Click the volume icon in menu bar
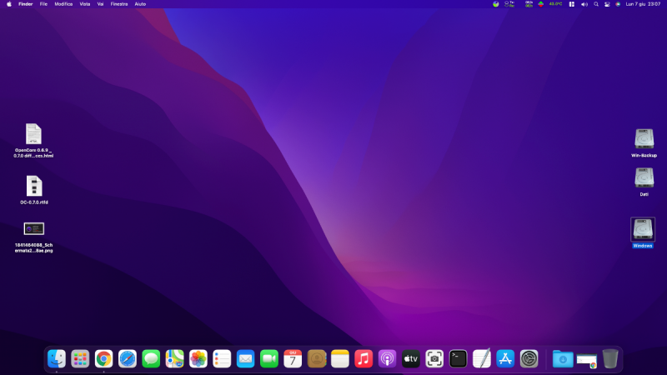 584,4
